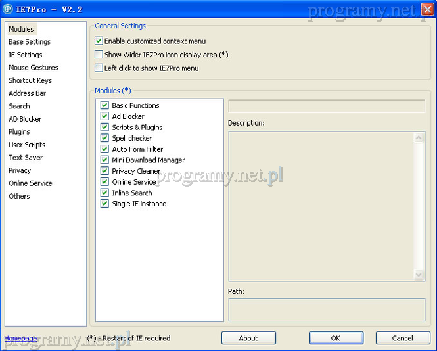
Task: Click the Cancel button
Action: pyautogui.click(x=403, y=338)
